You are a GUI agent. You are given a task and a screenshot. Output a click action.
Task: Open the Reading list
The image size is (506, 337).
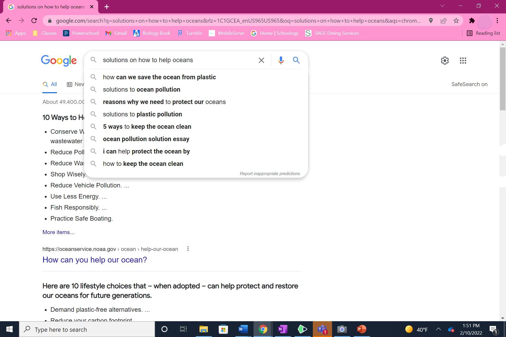[x=483, y=33]
